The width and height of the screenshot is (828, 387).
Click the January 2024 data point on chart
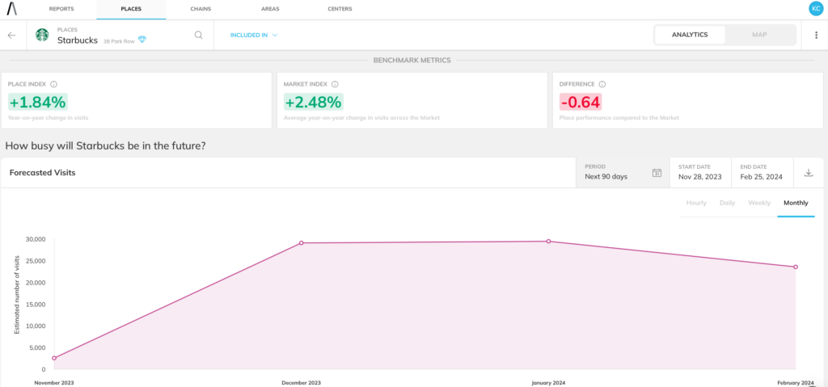click(x=548, y=241)
